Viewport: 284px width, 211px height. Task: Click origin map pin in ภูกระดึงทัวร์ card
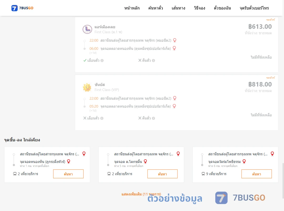(84, 154)
